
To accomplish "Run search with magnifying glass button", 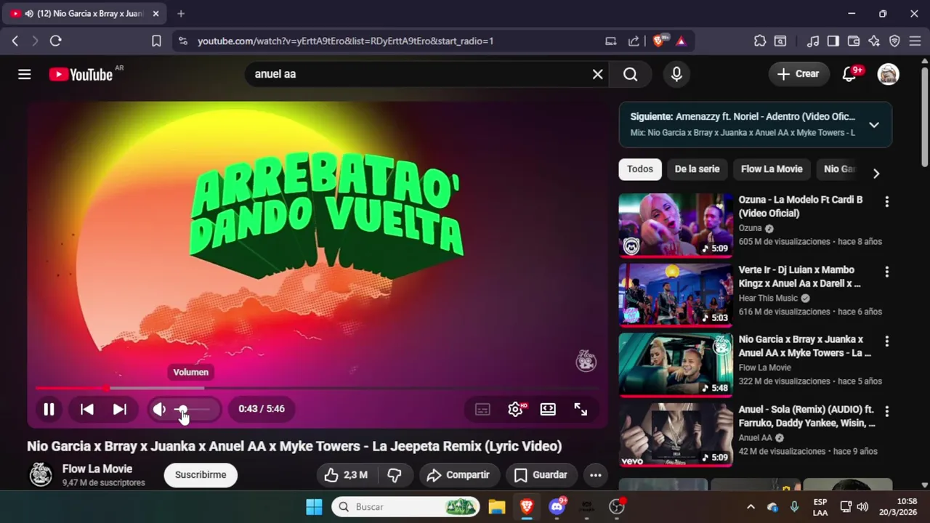I will point(631,74).
